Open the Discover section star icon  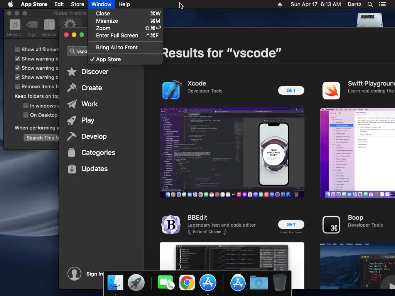coord(72,72)
